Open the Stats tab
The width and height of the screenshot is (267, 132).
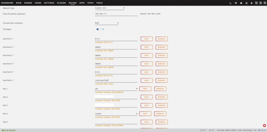(91, 3)
